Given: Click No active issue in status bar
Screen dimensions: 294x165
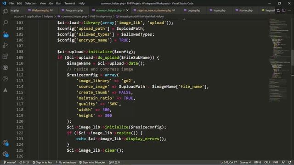Looking at the screenshot, I should coord(66,162).
